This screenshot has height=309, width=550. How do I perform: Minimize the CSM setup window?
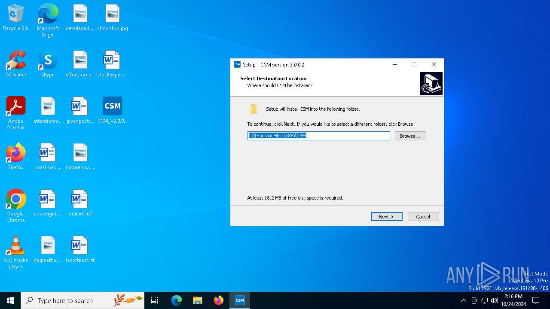[x=394, y=65]
